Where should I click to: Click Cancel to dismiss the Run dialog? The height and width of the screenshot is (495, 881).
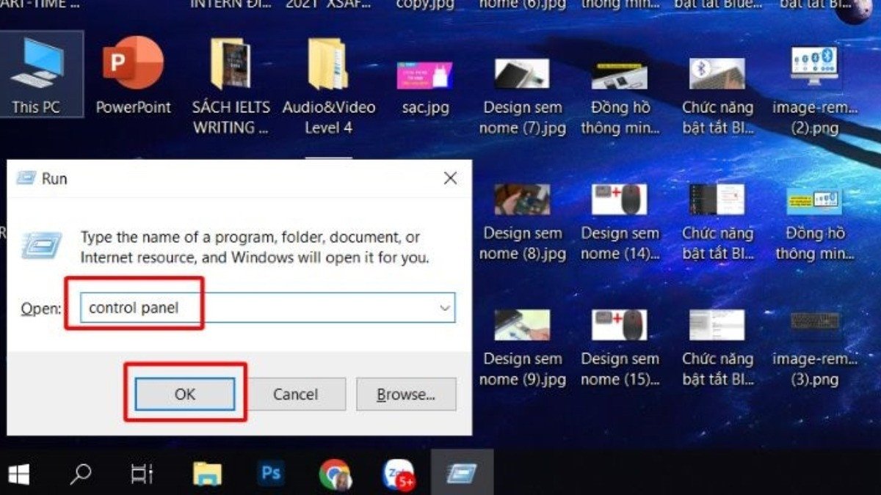tap(296, 394)
